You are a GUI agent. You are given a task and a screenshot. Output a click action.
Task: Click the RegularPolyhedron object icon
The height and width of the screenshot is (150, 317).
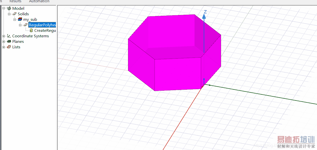[x=26, y=25]
